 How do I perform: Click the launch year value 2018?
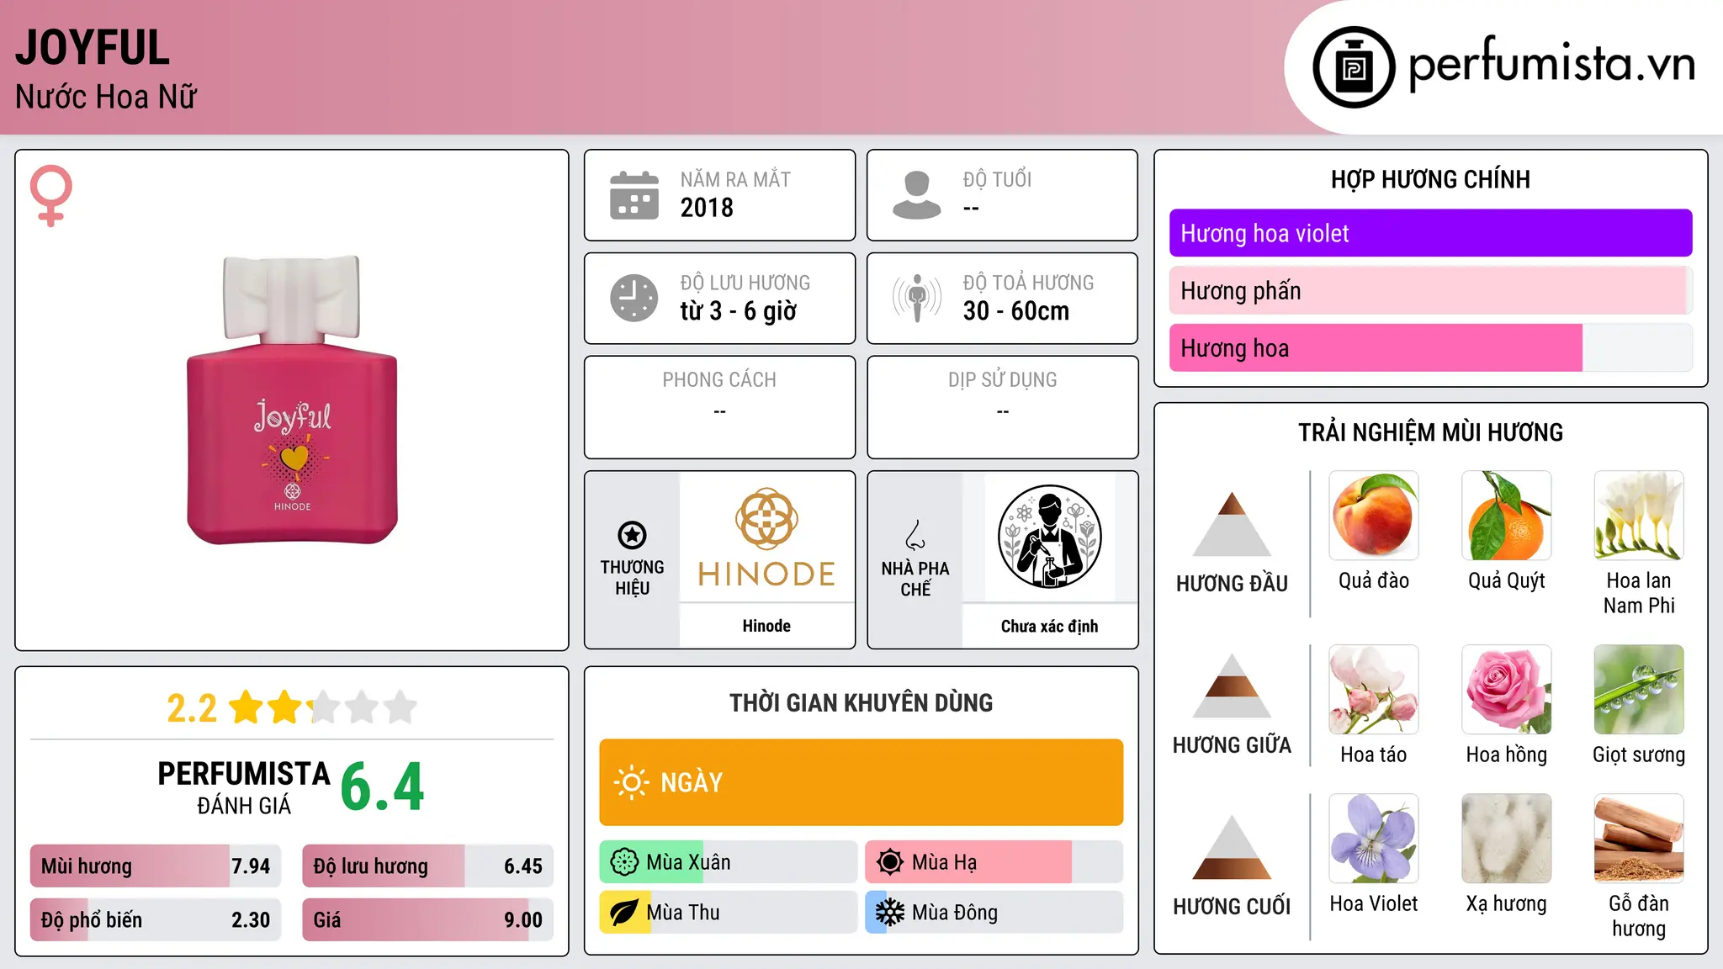click(x=707, y=208)
